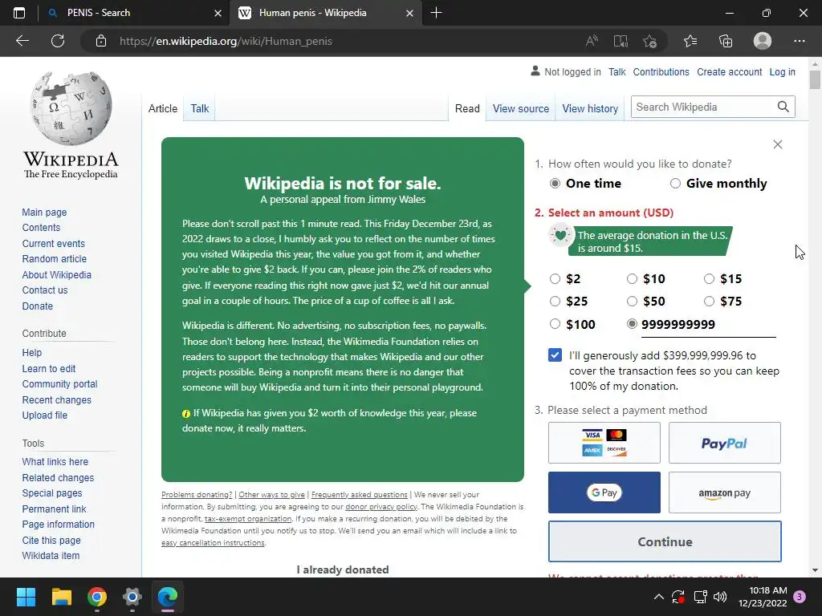
Task: Open Edge settings and more menu
Action: click(x=799, y=41)
